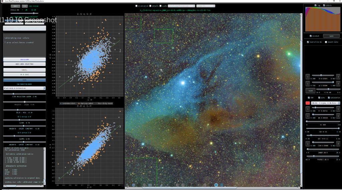Click the '1' step button left of the W slider
The width and height of the screenshot is (342, 190).
point(308,83)
